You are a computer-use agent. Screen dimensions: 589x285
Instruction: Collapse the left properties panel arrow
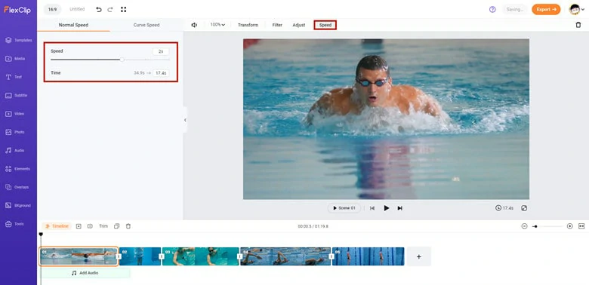point(185,120)
